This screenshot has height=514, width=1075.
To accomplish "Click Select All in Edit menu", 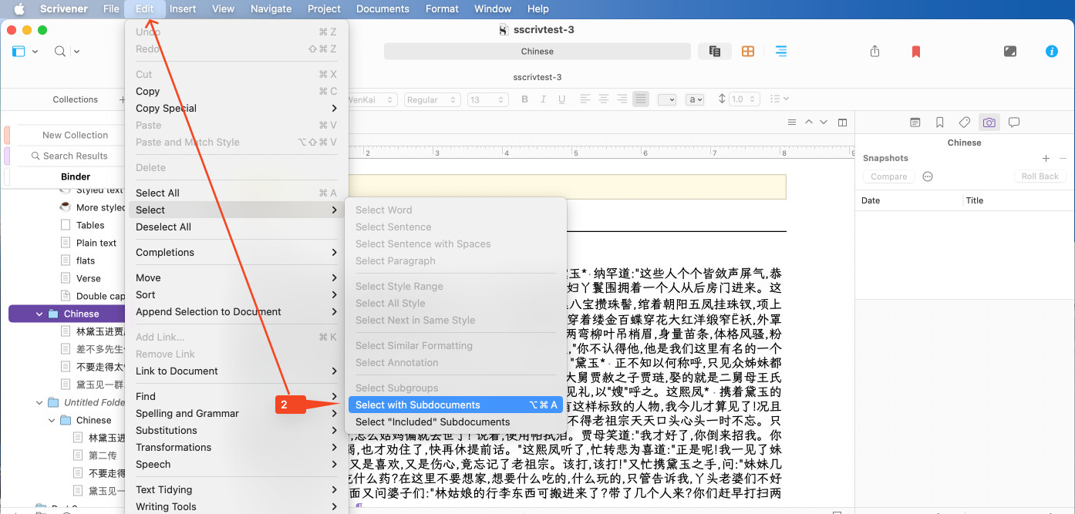I will [236, 193].
